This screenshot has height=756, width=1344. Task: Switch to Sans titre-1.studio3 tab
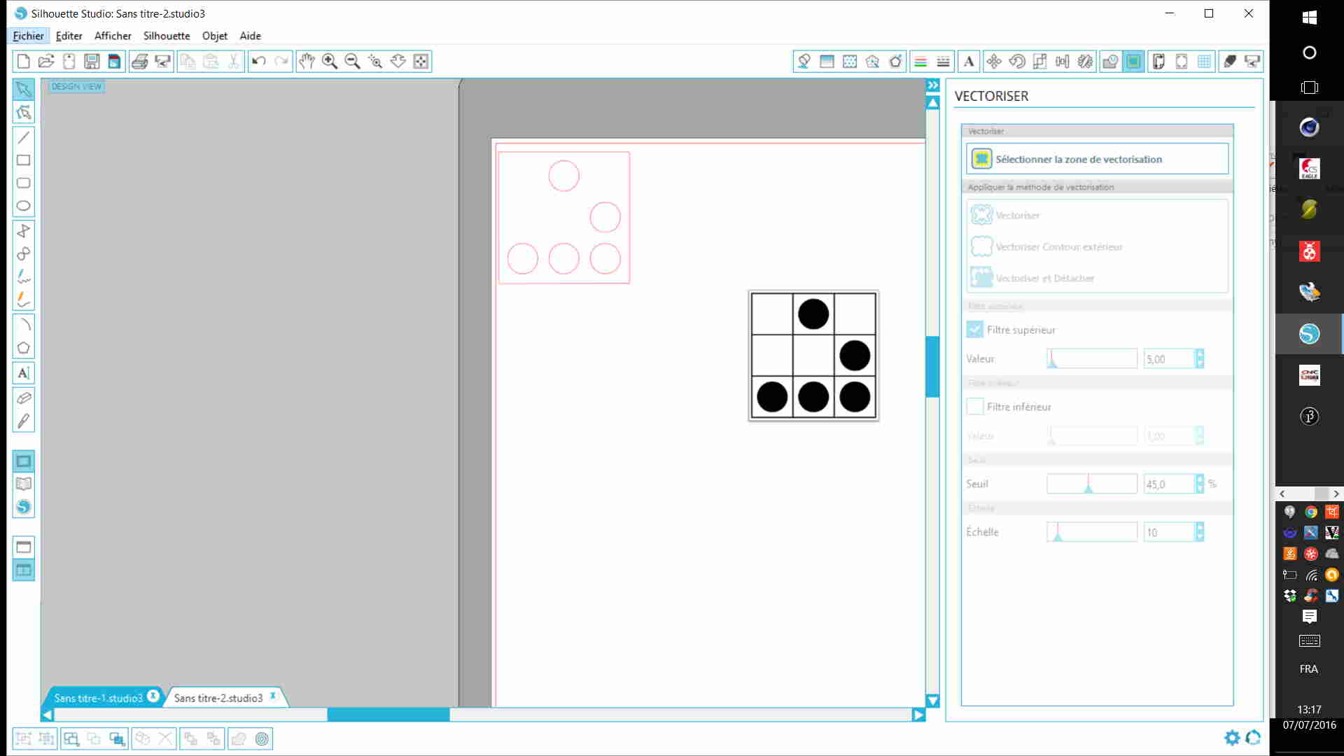(x=98, y=698)
